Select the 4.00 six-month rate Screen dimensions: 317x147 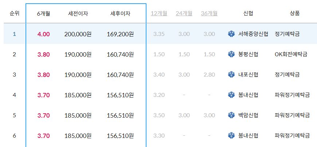coord(43,34)
